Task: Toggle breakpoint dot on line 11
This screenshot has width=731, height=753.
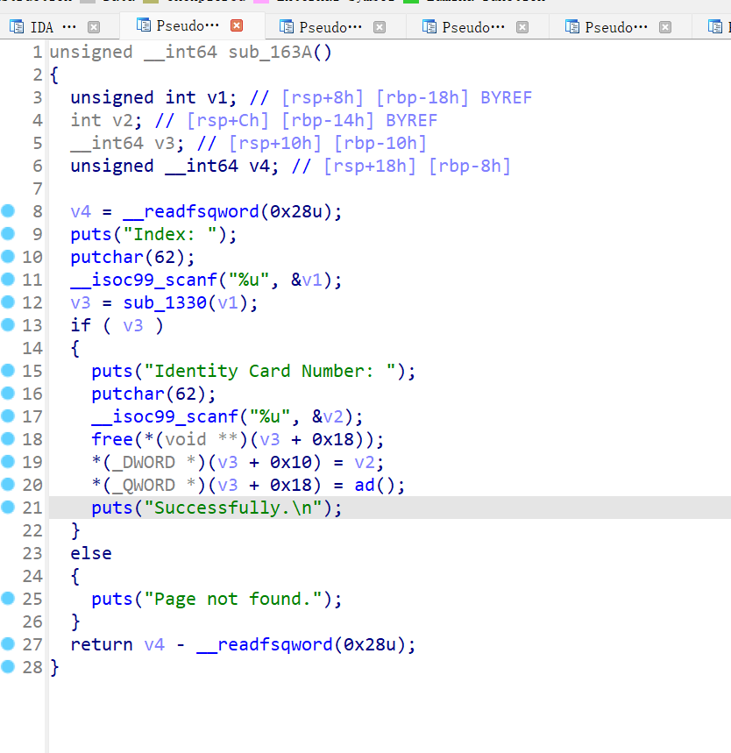Action: pos(8,280)
